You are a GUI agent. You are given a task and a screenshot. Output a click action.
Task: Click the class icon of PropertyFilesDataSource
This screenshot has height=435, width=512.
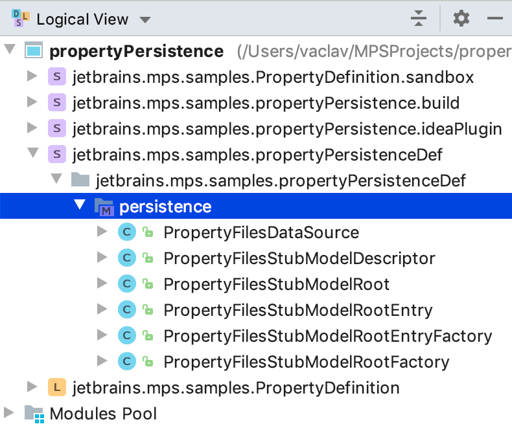[126, 232]
